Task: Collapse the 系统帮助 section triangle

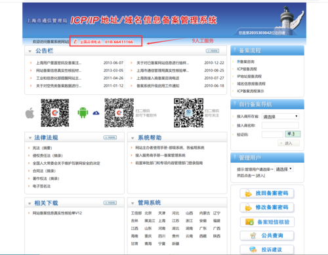Action: click(133, 138)
